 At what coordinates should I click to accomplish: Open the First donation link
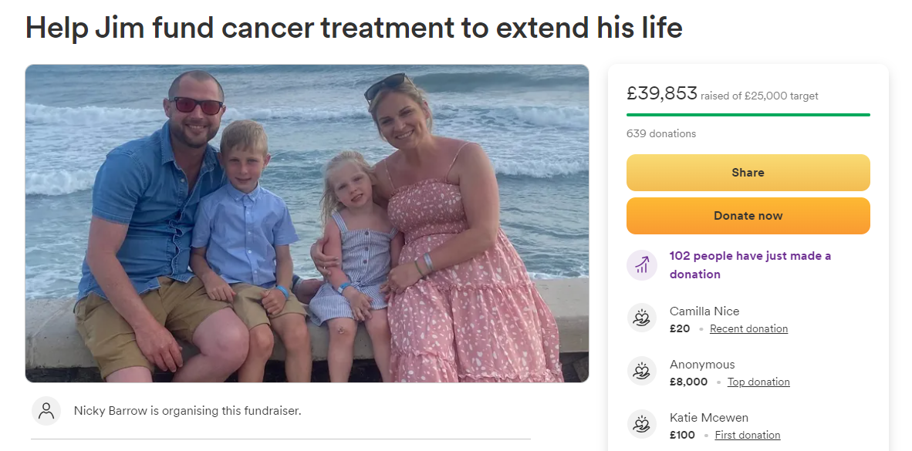click(x=747, y=435)
